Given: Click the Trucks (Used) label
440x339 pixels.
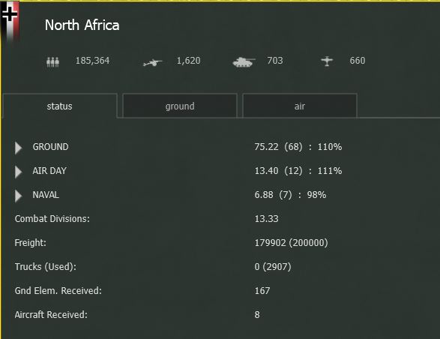Looking at the screenshot, I should pos(46,267).
